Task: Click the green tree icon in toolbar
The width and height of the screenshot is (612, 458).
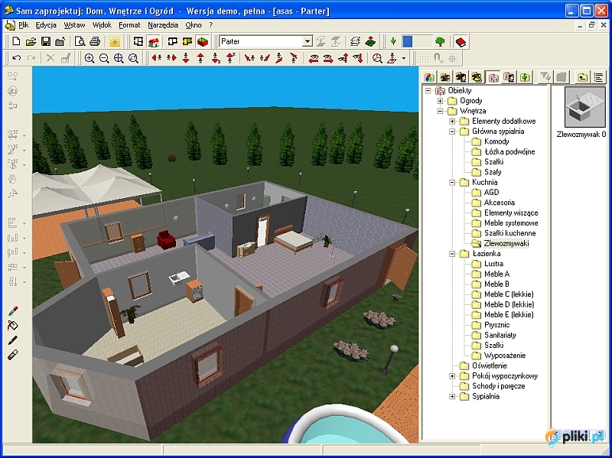Action: pos(441,41)
